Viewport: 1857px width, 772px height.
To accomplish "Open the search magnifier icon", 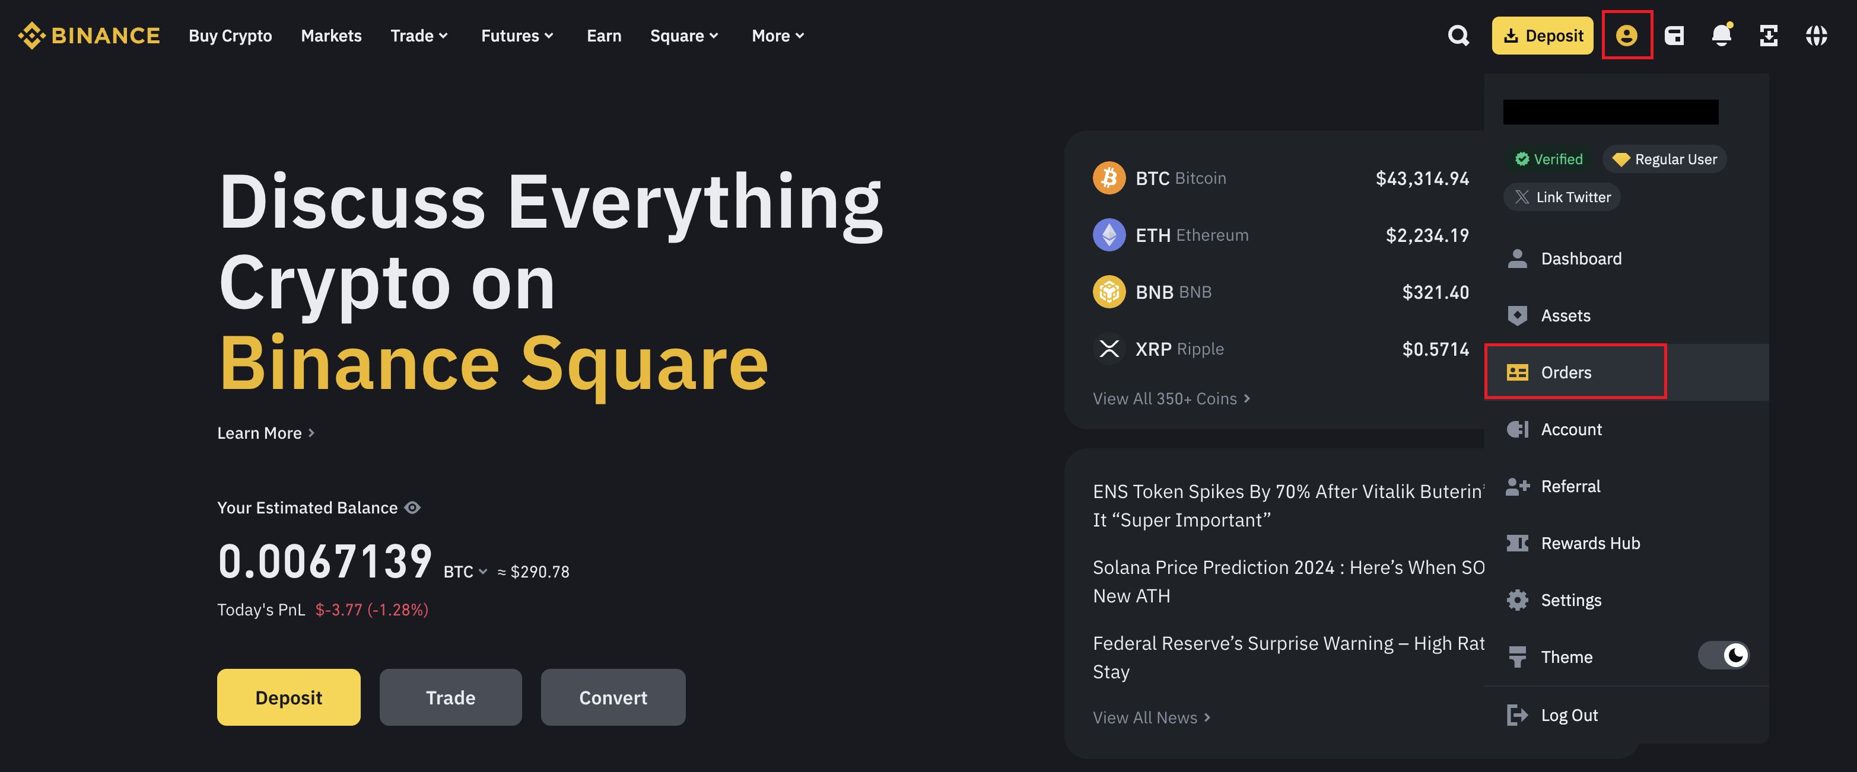I will [1458, 36].
